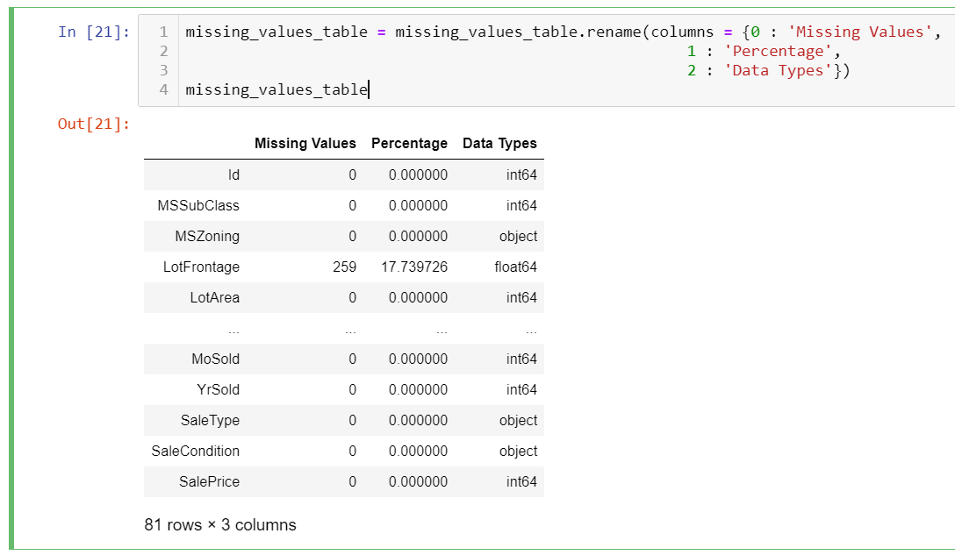Click the Data Types column header

pyautogui.click(x=499, y=143)
